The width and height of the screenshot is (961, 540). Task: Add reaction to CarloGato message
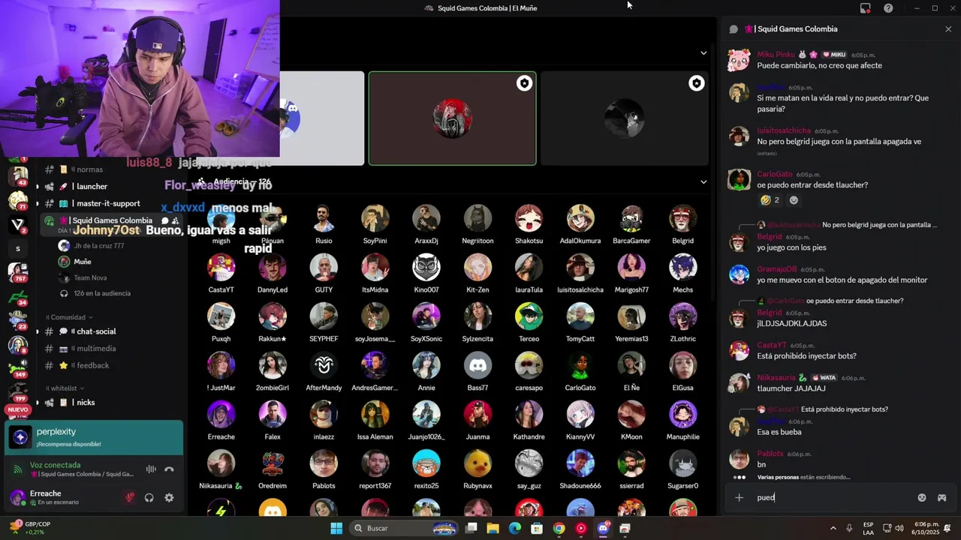click(794, 200)
